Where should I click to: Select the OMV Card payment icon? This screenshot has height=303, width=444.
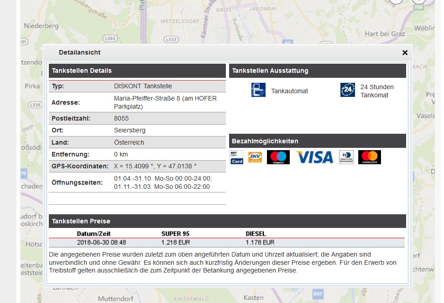tap(236, 157)
